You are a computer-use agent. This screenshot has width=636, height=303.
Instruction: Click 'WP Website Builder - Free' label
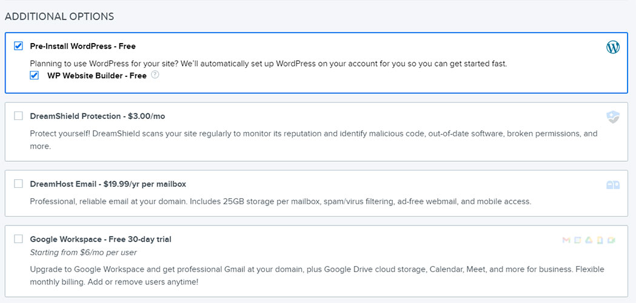coord(97,76)
